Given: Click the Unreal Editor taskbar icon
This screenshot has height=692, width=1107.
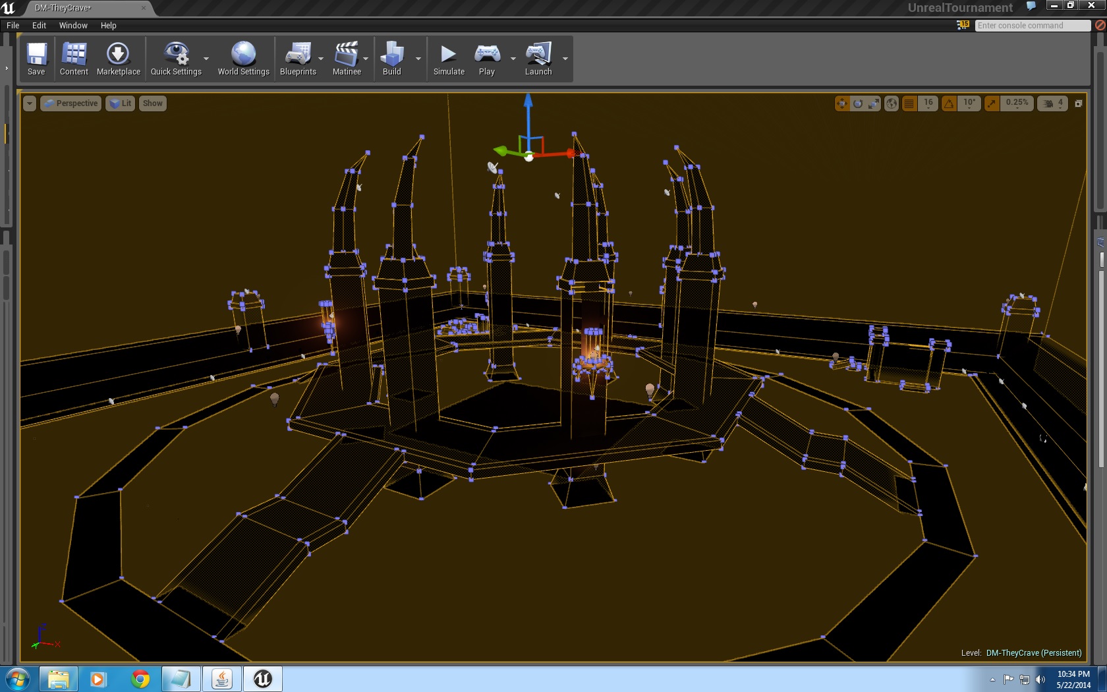Looking at the screenshot, I should tap(263, 679).
